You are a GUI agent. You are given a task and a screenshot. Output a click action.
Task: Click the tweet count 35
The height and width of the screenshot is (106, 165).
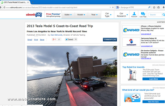[x=76, y=39]
